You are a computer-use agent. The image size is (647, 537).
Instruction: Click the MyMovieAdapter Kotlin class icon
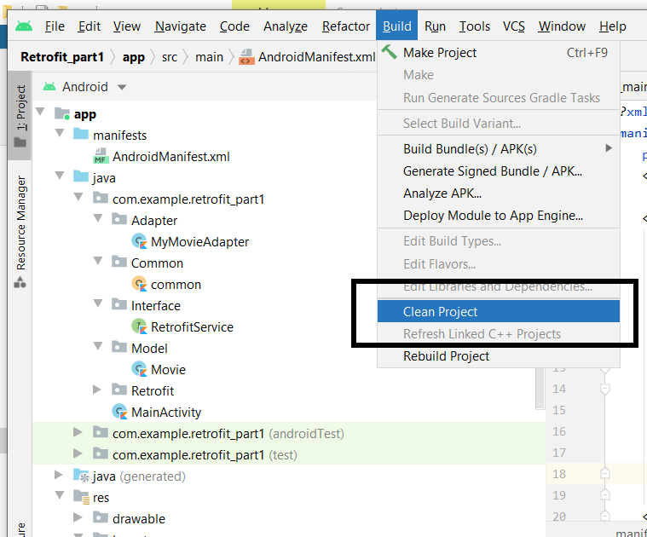pyautogui.click(x=139, y=242)
